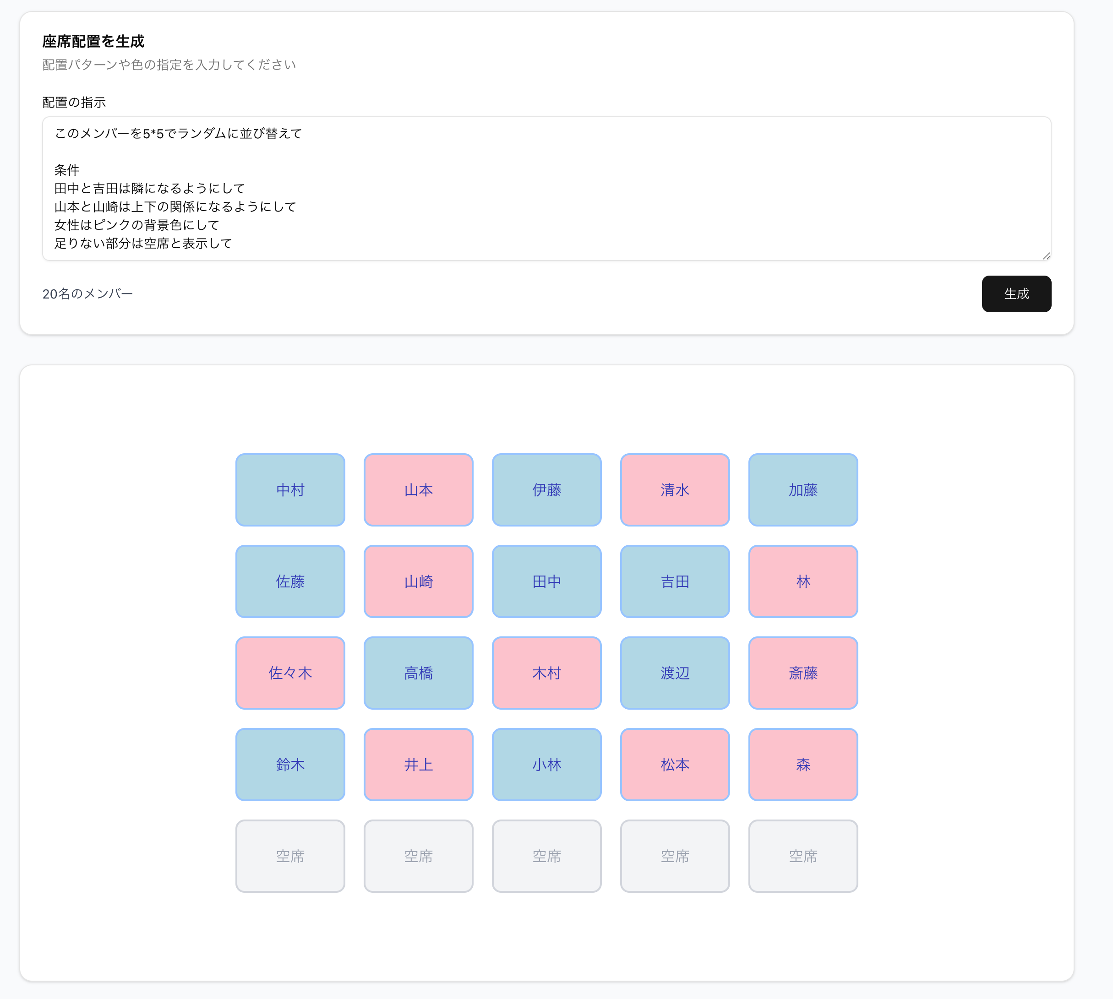Click the 生成 button
The image size is (1113, 999).
click(1016, 293)
